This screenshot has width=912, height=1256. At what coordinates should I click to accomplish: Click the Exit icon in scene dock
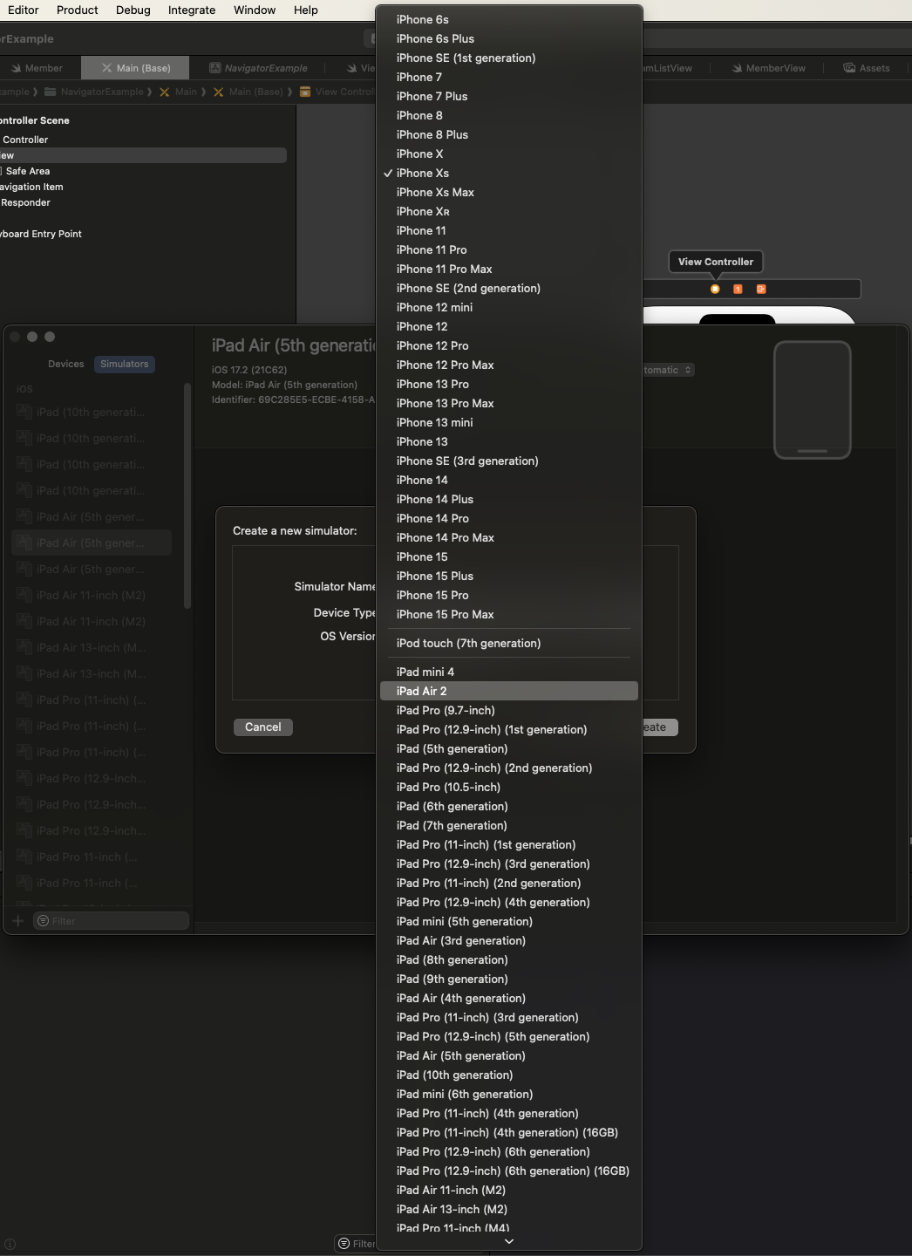[761, 289]
